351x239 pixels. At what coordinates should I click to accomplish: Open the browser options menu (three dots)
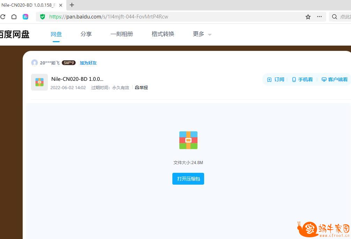[319, 16]
